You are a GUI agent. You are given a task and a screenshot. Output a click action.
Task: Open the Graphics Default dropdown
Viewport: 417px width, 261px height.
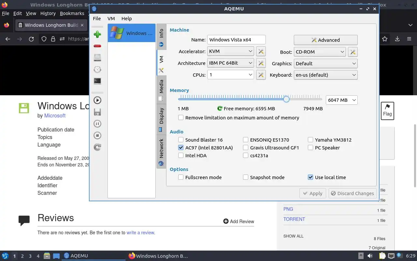click(325, 63)
